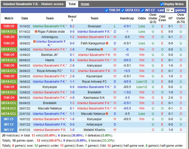
Task: Open Breidablik link in the 12/08/22 row
Action: (94, 92)
